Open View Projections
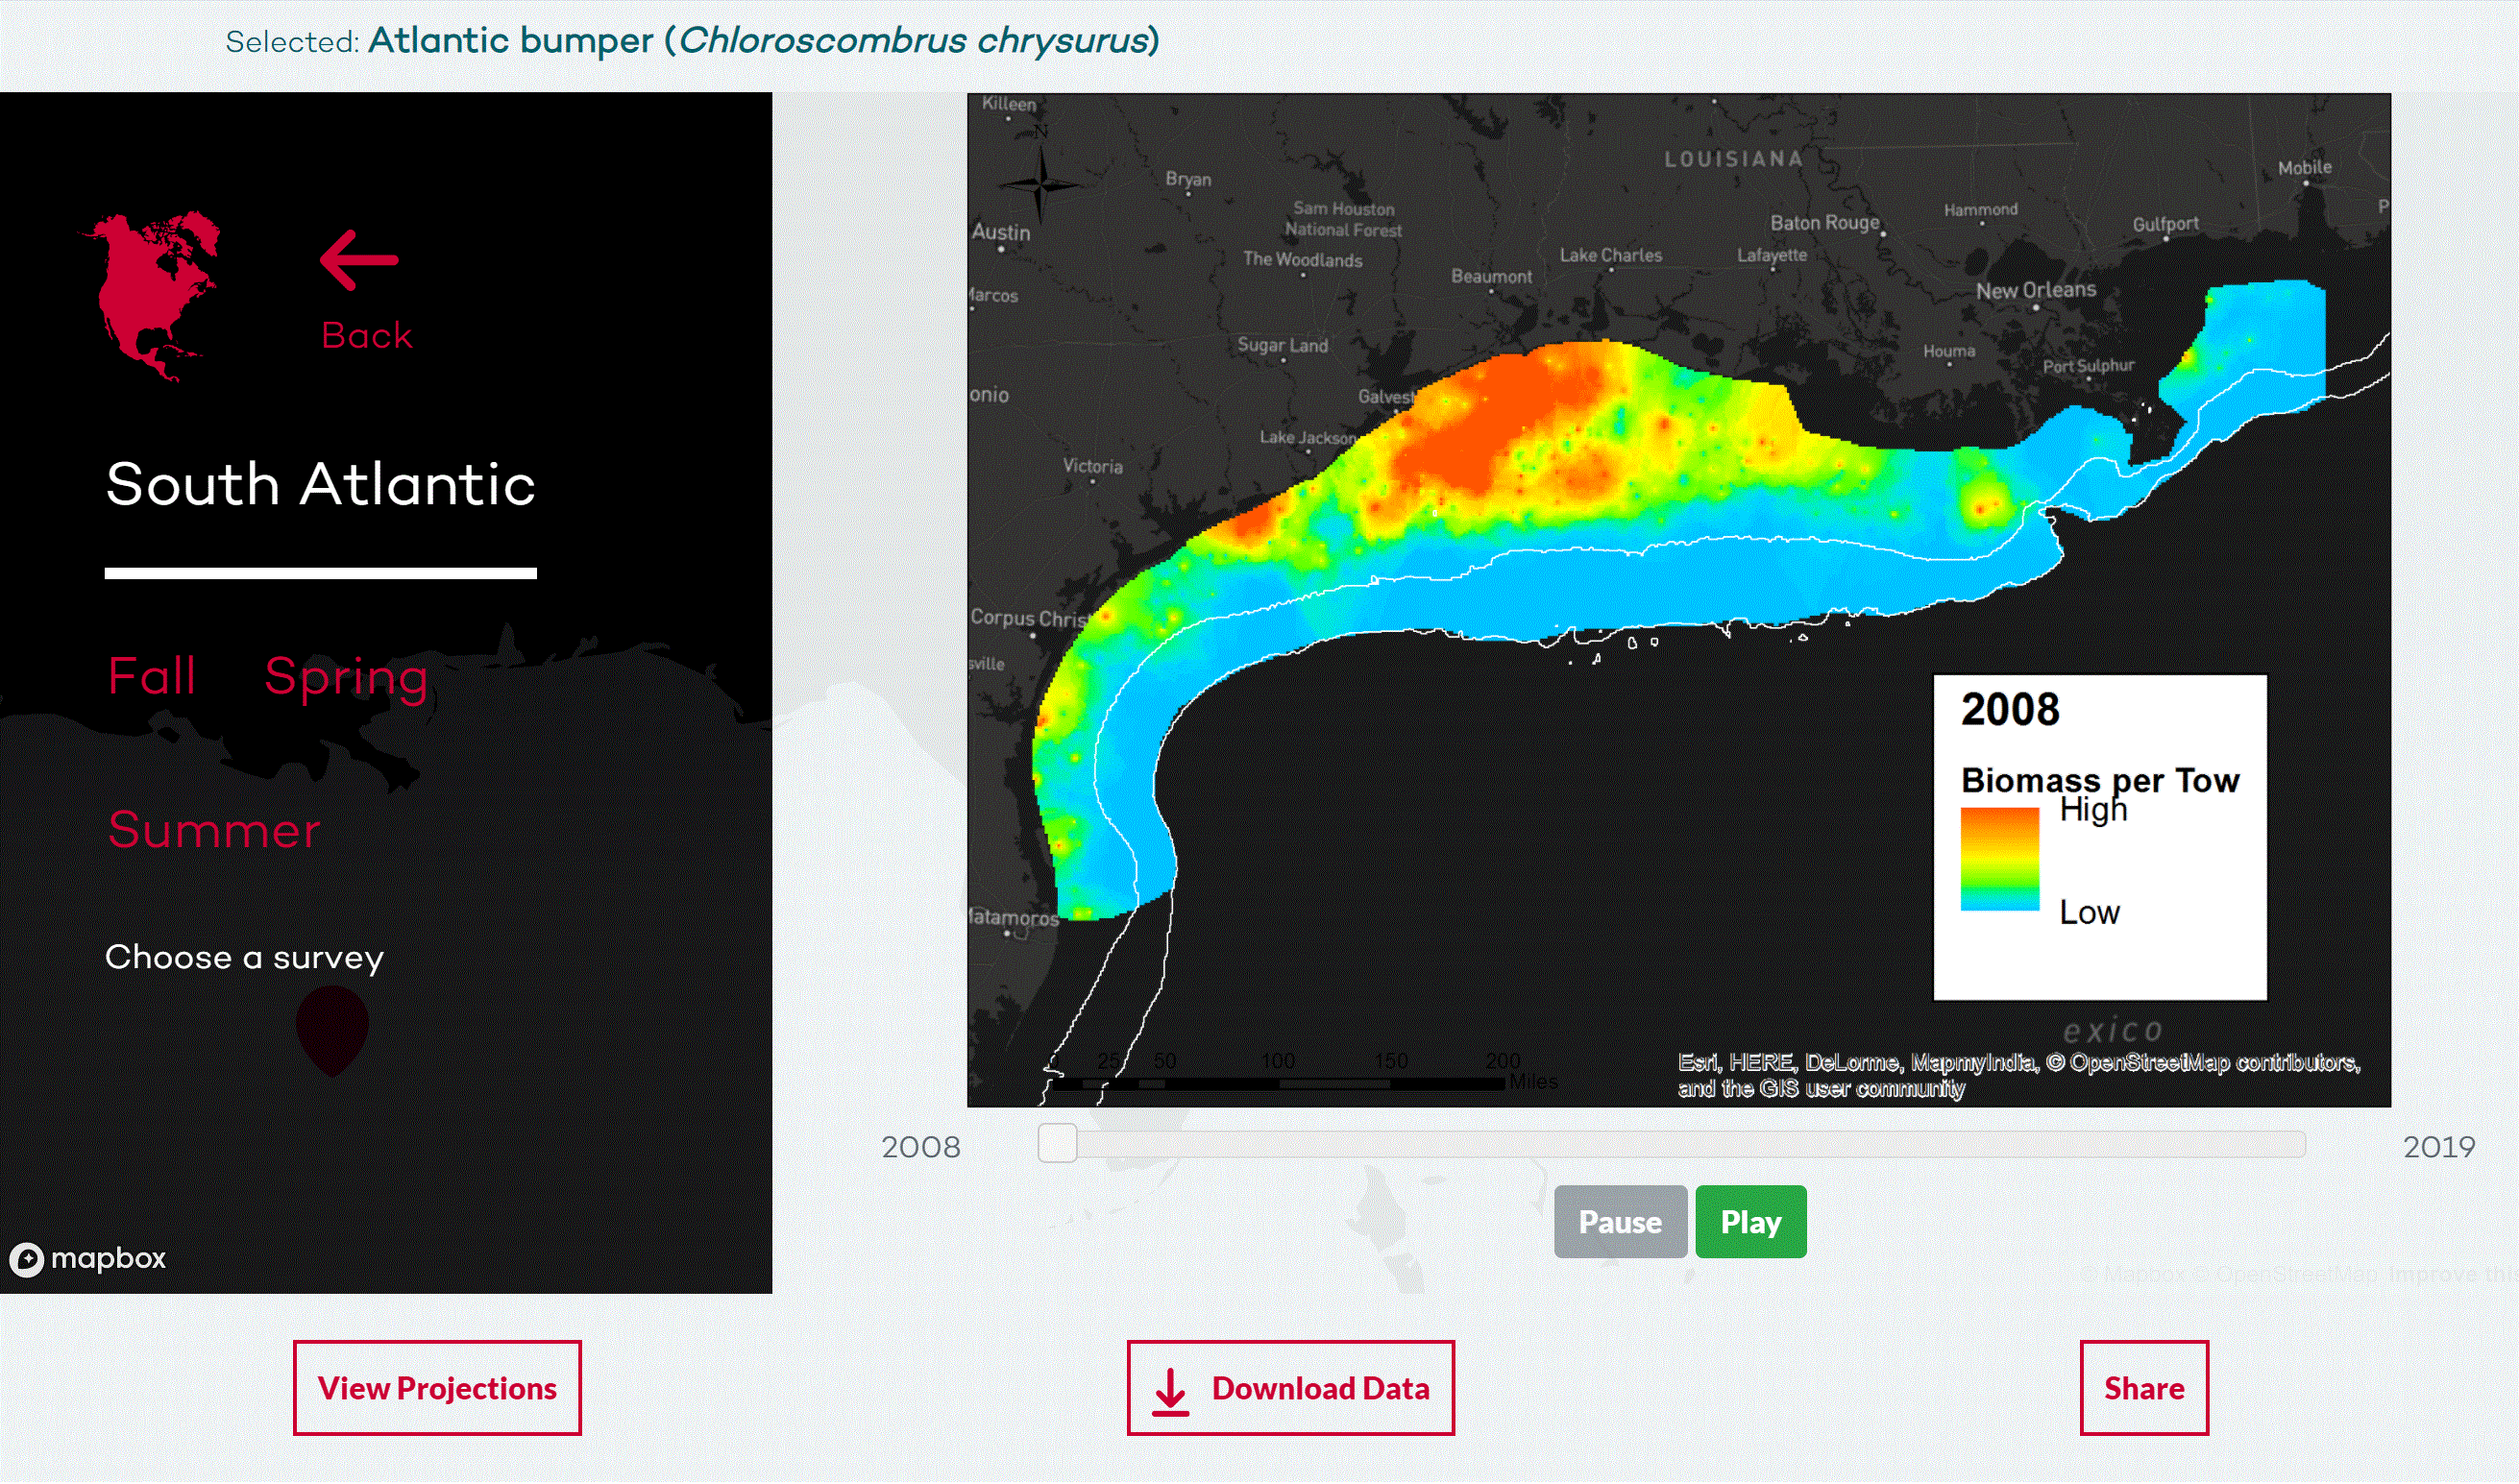The height and width of the screenshot is (1484, 2519). [437, 1390]
